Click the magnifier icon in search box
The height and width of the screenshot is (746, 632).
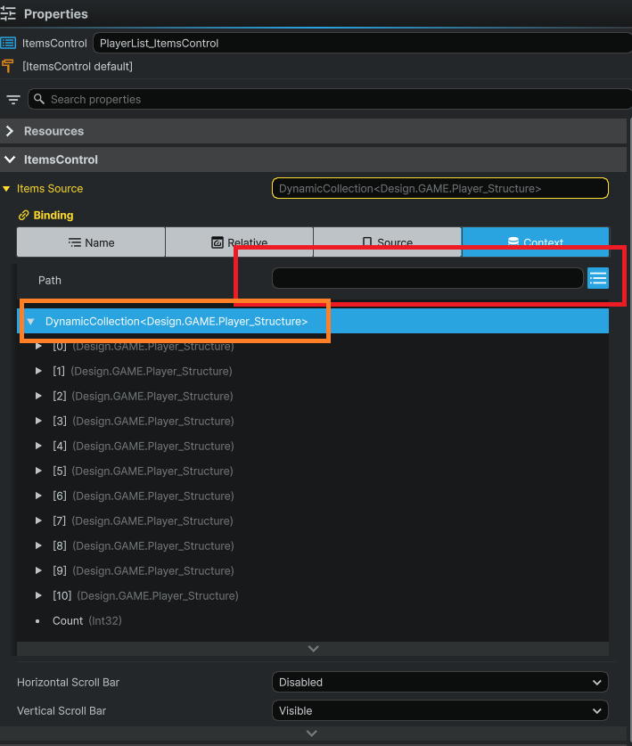pos(39,99)
